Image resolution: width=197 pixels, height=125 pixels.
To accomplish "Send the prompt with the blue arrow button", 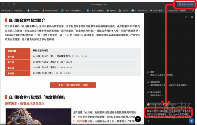I will click(x=192, y=121).
